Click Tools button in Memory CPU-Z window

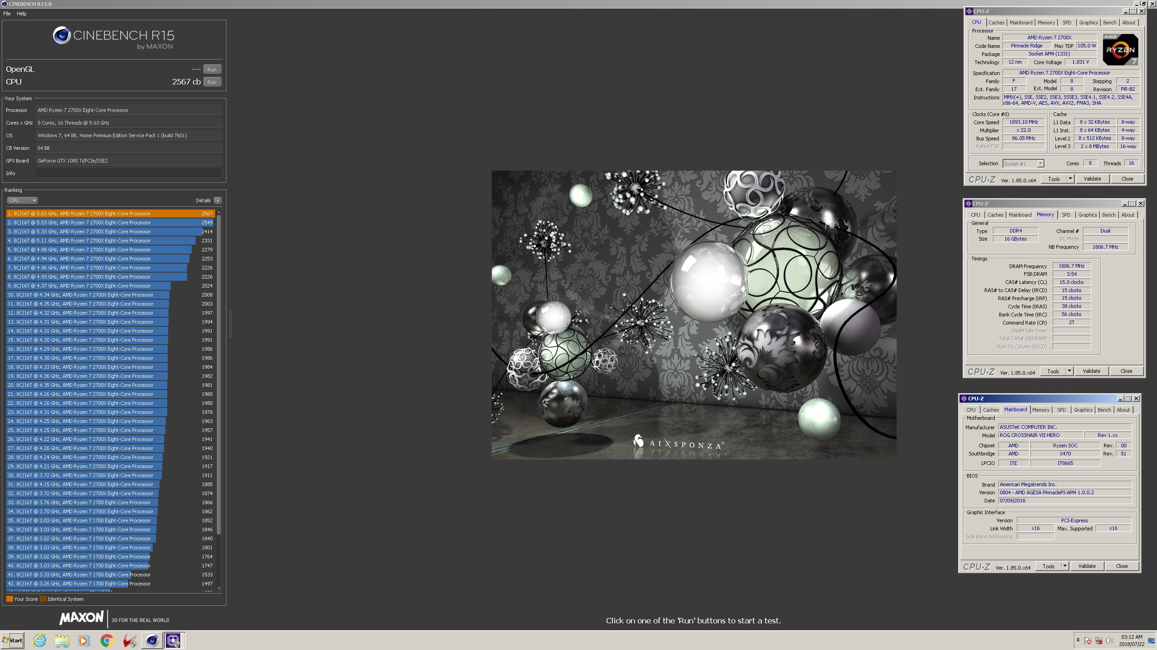1053,371
